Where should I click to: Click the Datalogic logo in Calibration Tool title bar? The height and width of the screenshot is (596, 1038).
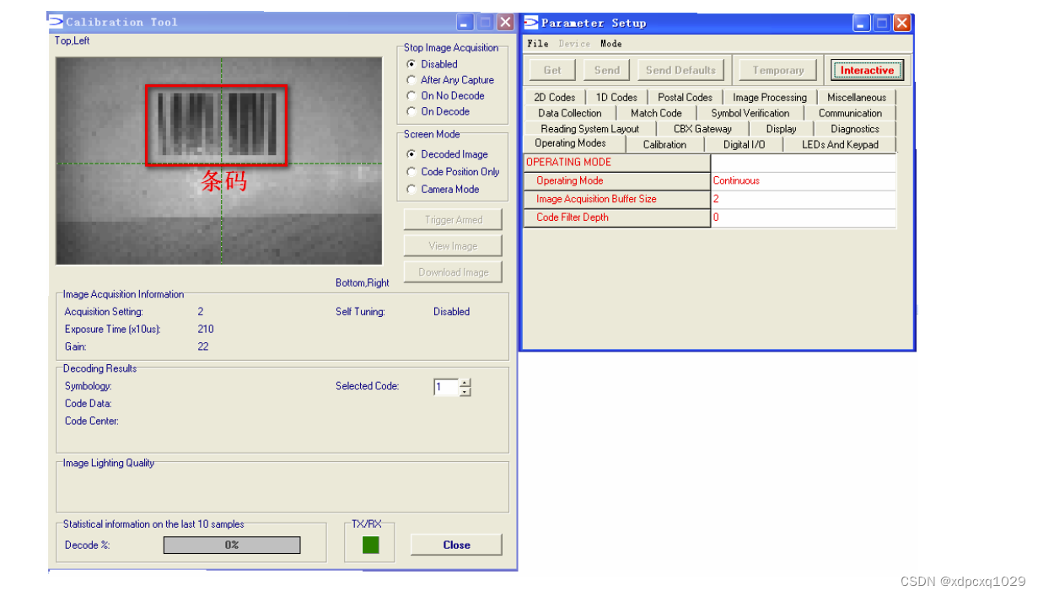(x=56, y=22)
